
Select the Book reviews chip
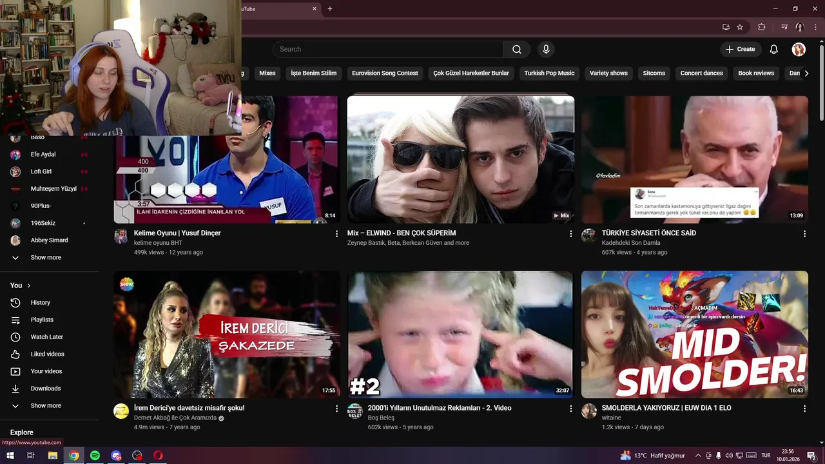(x=756, y=73)
